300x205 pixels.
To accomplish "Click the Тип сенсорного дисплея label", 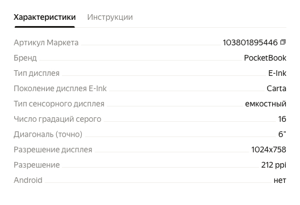I will pos(59,104).
